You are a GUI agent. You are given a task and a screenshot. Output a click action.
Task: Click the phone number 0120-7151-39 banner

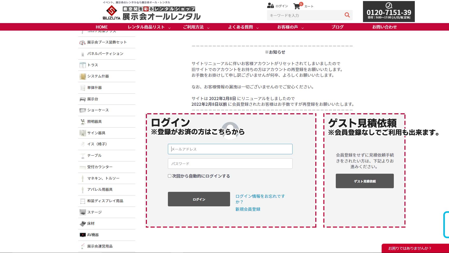[389, 12]
